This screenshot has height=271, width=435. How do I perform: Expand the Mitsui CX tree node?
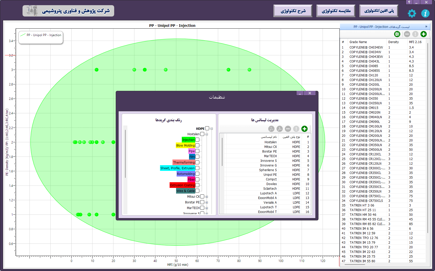click(207, 197)
